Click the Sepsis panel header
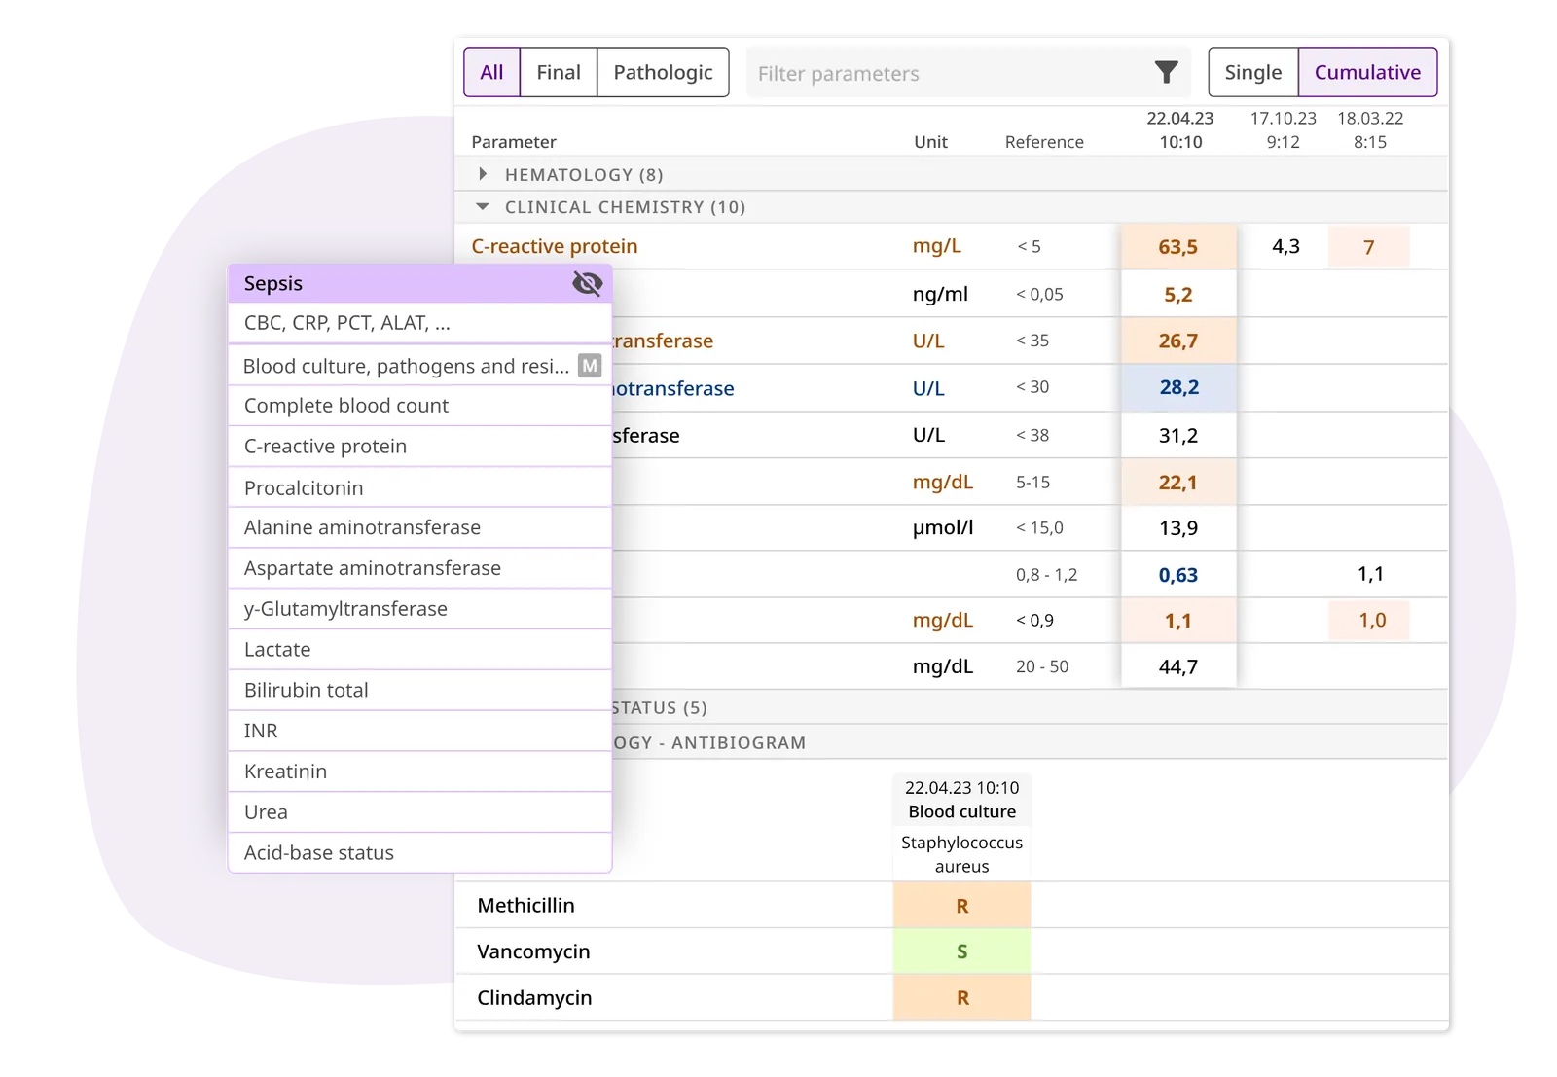 coord(419,283)
